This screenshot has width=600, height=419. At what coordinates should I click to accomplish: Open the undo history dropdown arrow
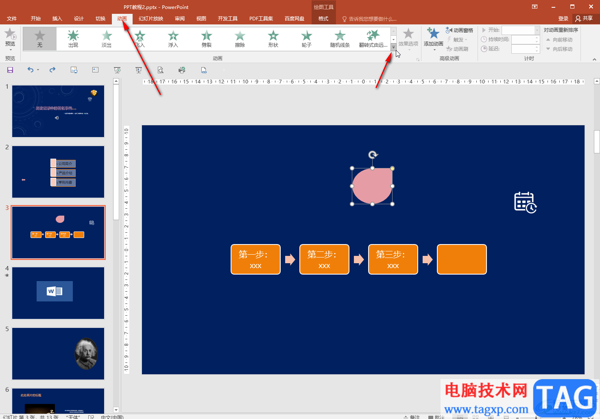(x=38, y=70)
